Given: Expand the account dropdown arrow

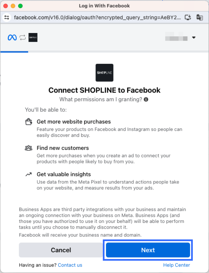Looking at the screenshot, I should click(x=194, y=37).
